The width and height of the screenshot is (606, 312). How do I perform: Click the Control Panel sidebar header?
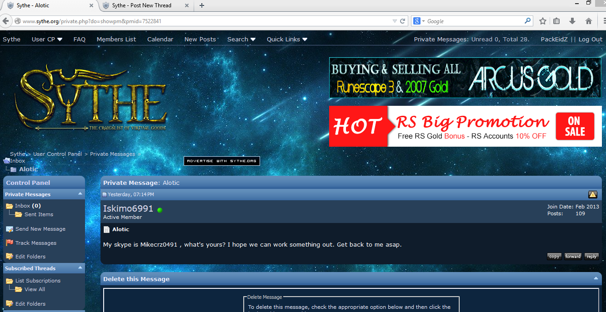click(44, 183)
